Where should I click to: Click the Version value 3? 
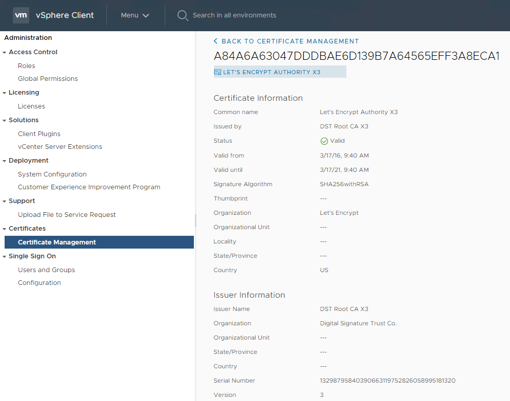tap(322, 395)
